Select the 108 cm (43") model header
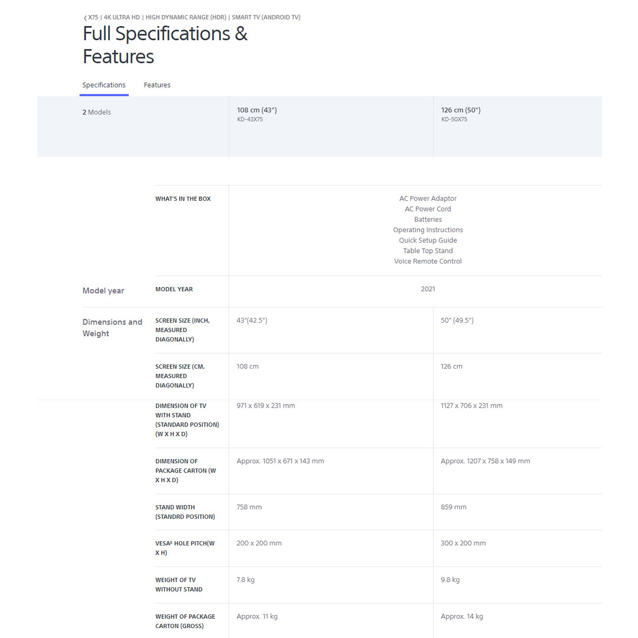 tap(257, 110)
